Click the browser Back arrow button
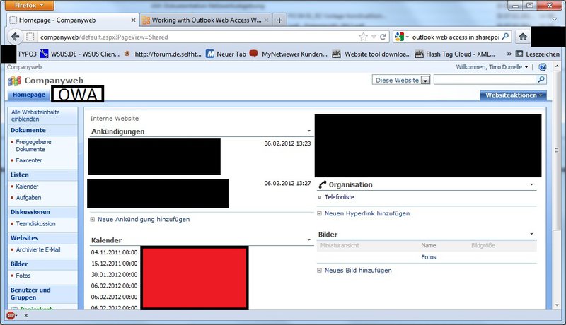Viewport: 566px width, 325px height. (15, 37)
